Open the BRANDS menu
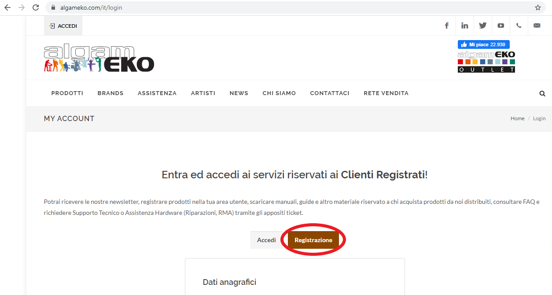The height and width of the screenshot is (295, 552). (x=110, y=93)
